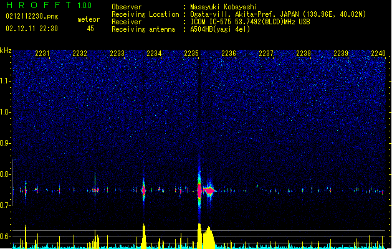
Task: Click the 2233 time marker
Action: 117,53
